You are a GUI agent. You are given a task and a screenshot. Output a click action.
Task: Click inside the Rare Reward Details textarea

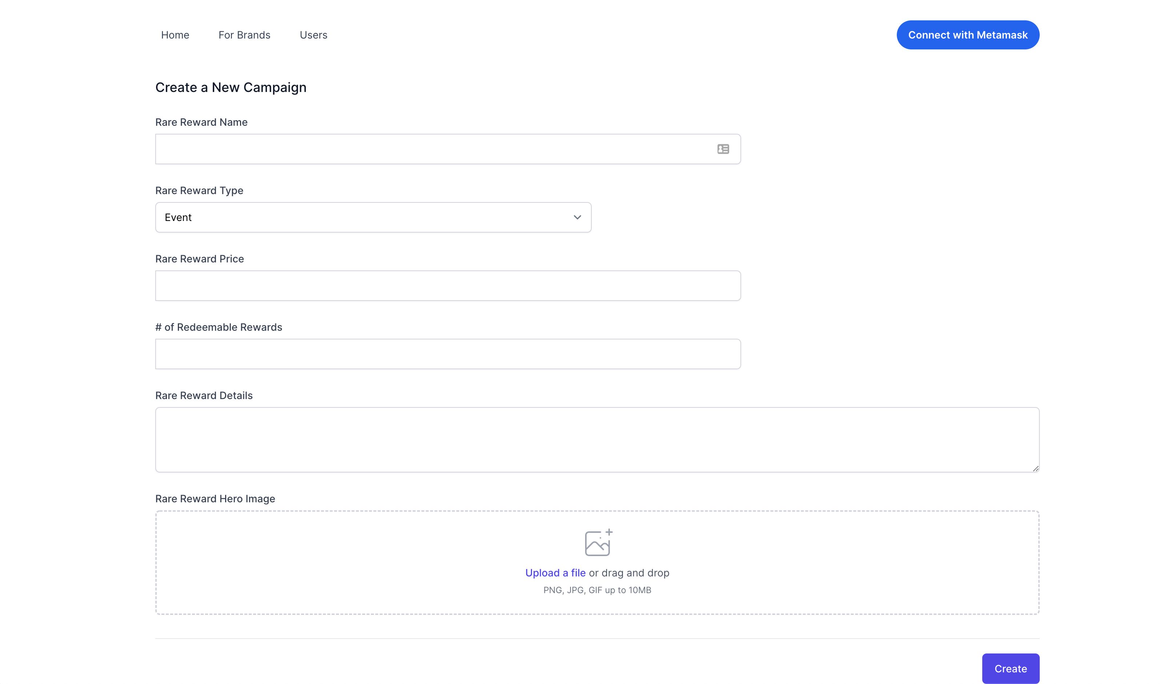(x=597, y=440)
